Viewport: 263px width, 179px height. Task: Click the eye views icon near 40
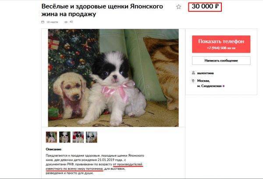point(66,22)
